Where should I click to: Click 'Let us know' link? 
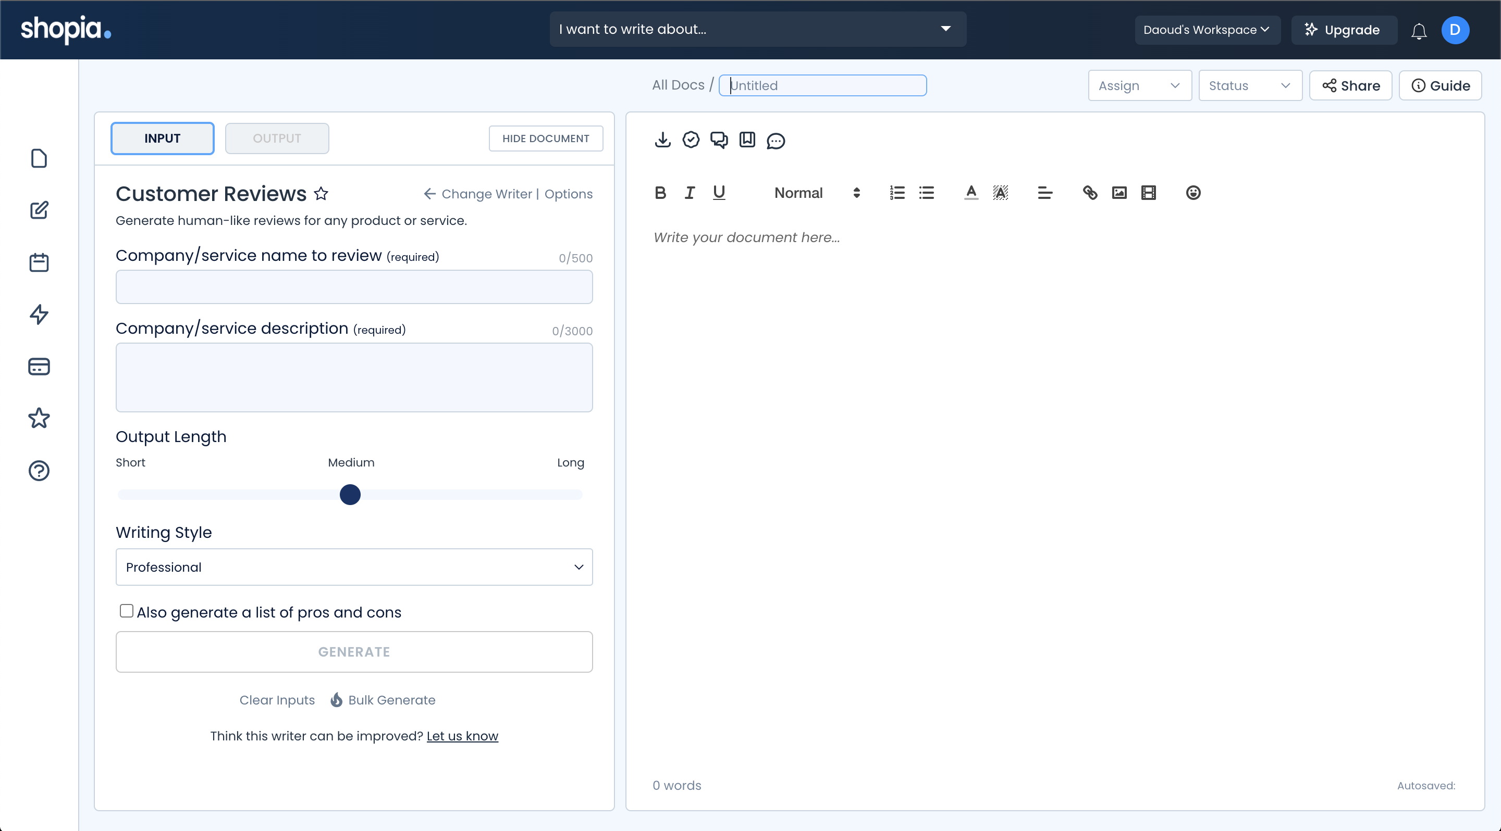pyautogui.click(x=462, y=736)
